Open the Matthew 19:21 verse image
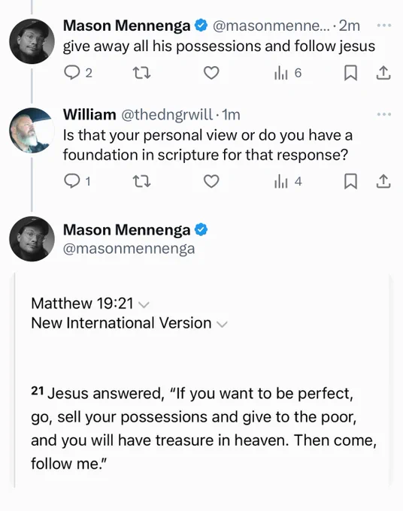Viewport: 403px width, 511px height. click(202, 381)
